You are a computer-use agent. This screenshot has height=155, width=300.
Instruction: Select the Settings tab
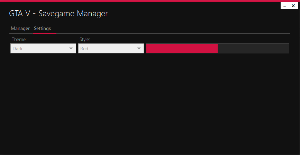(x=42, y=28)
